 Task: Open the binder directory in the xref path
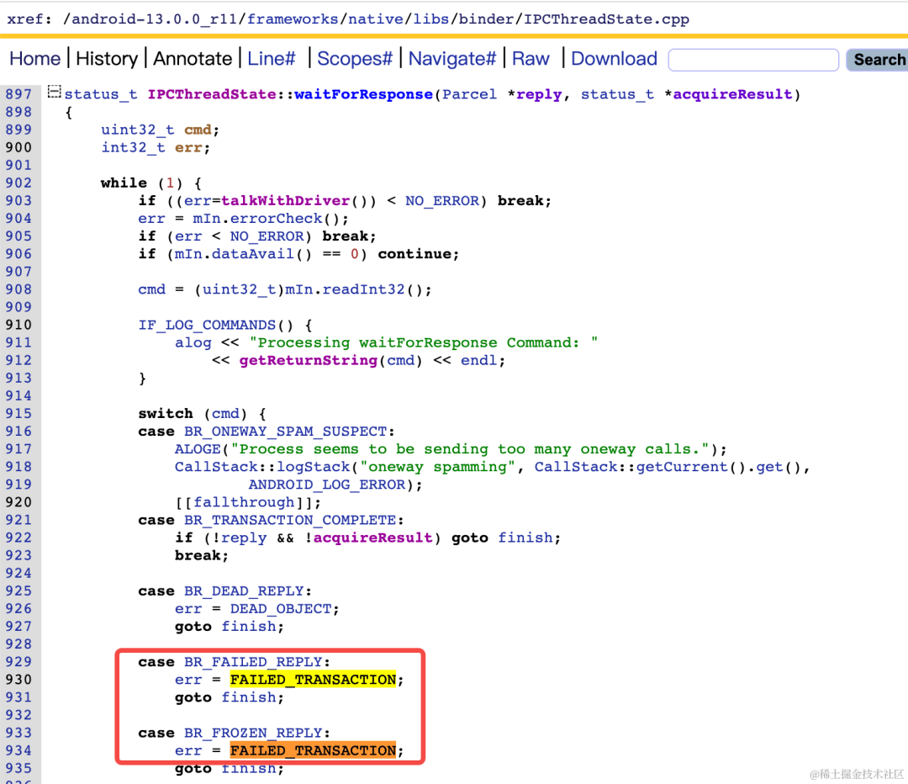(x=487, y=19)
